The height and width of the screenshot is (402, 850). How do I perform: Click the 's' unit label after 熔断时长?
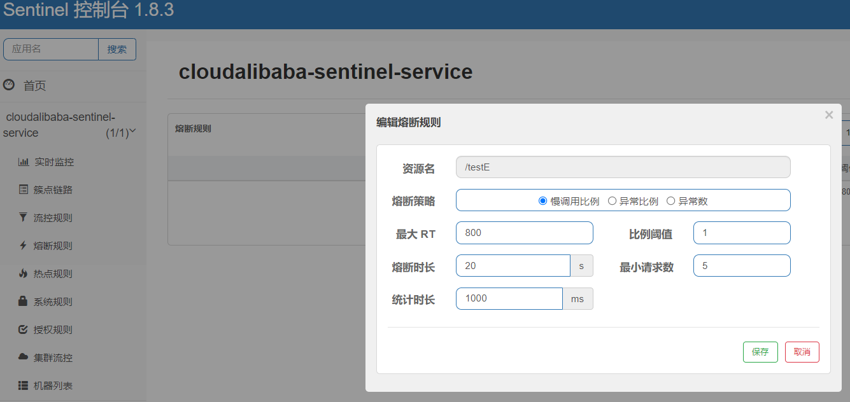point(581,266)
